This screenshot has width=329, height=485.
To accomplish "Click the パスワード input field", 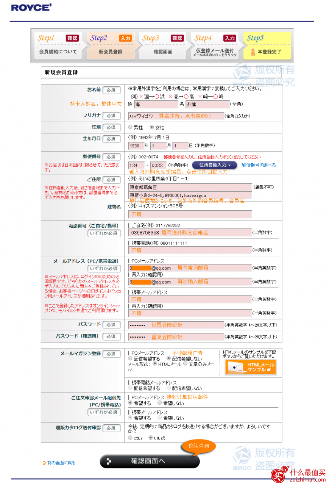I will click(176, 325).
